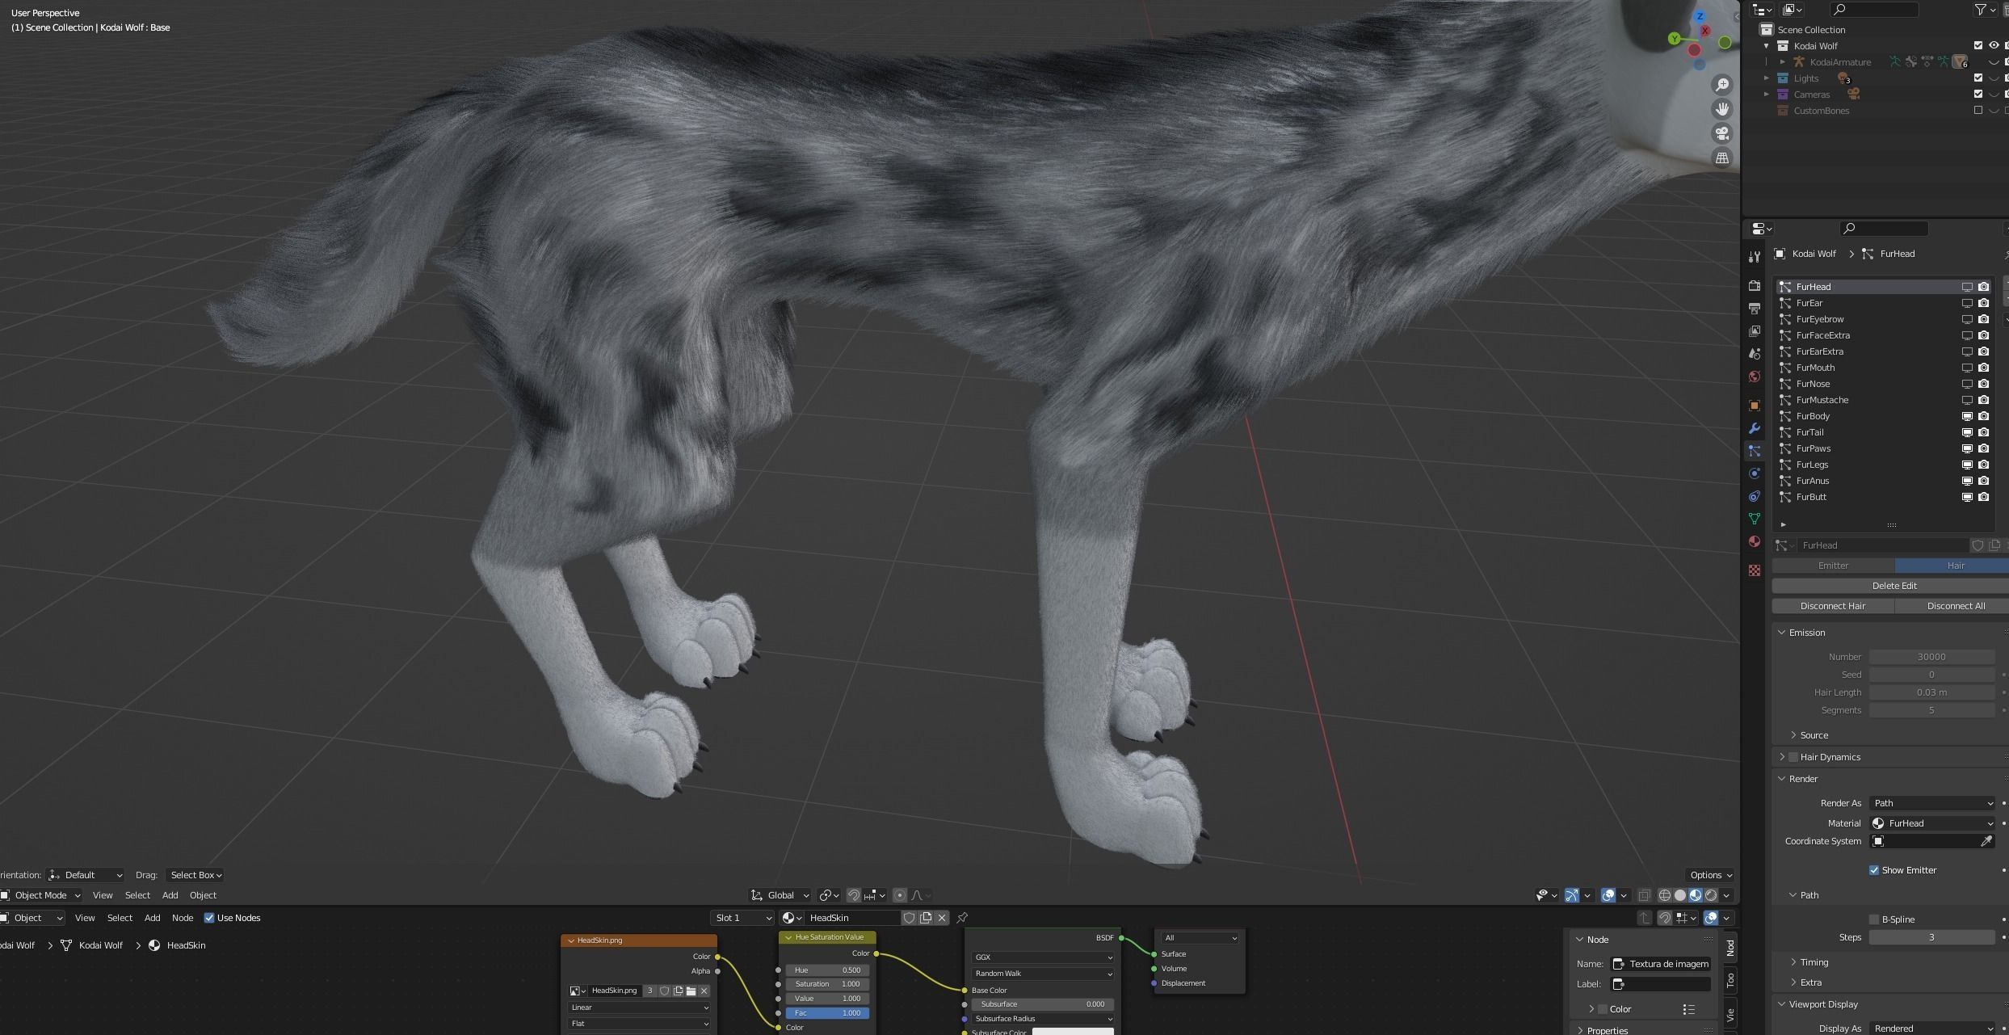2009x1035 pixels.
Task: Select solid viewport shading icon
Action: pos(1680,895)
